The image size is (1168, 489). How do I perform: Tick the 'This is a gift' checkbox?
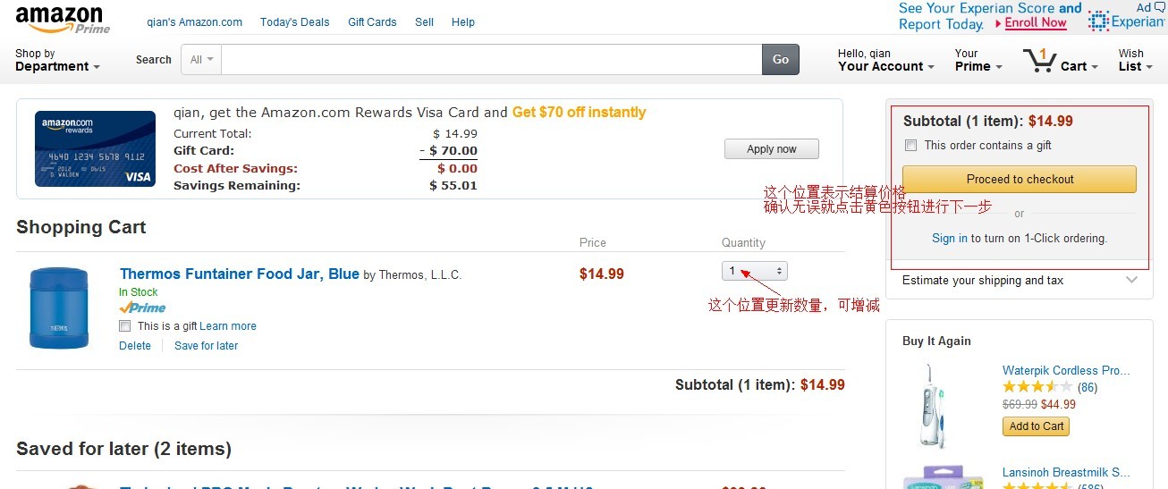(125, 326)
